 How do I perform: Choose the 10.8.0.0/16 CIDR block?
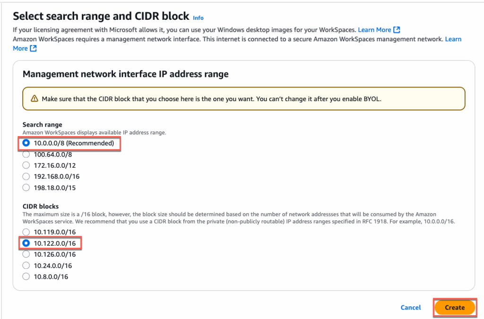click(26, 276)
